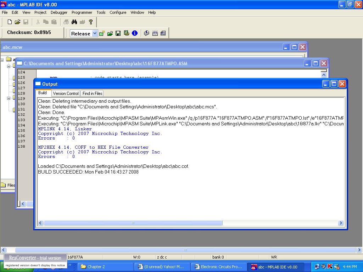The width and height of the screenshot is (363, 272).
Task: Click the Build All icon
Action: click(155, 33)
